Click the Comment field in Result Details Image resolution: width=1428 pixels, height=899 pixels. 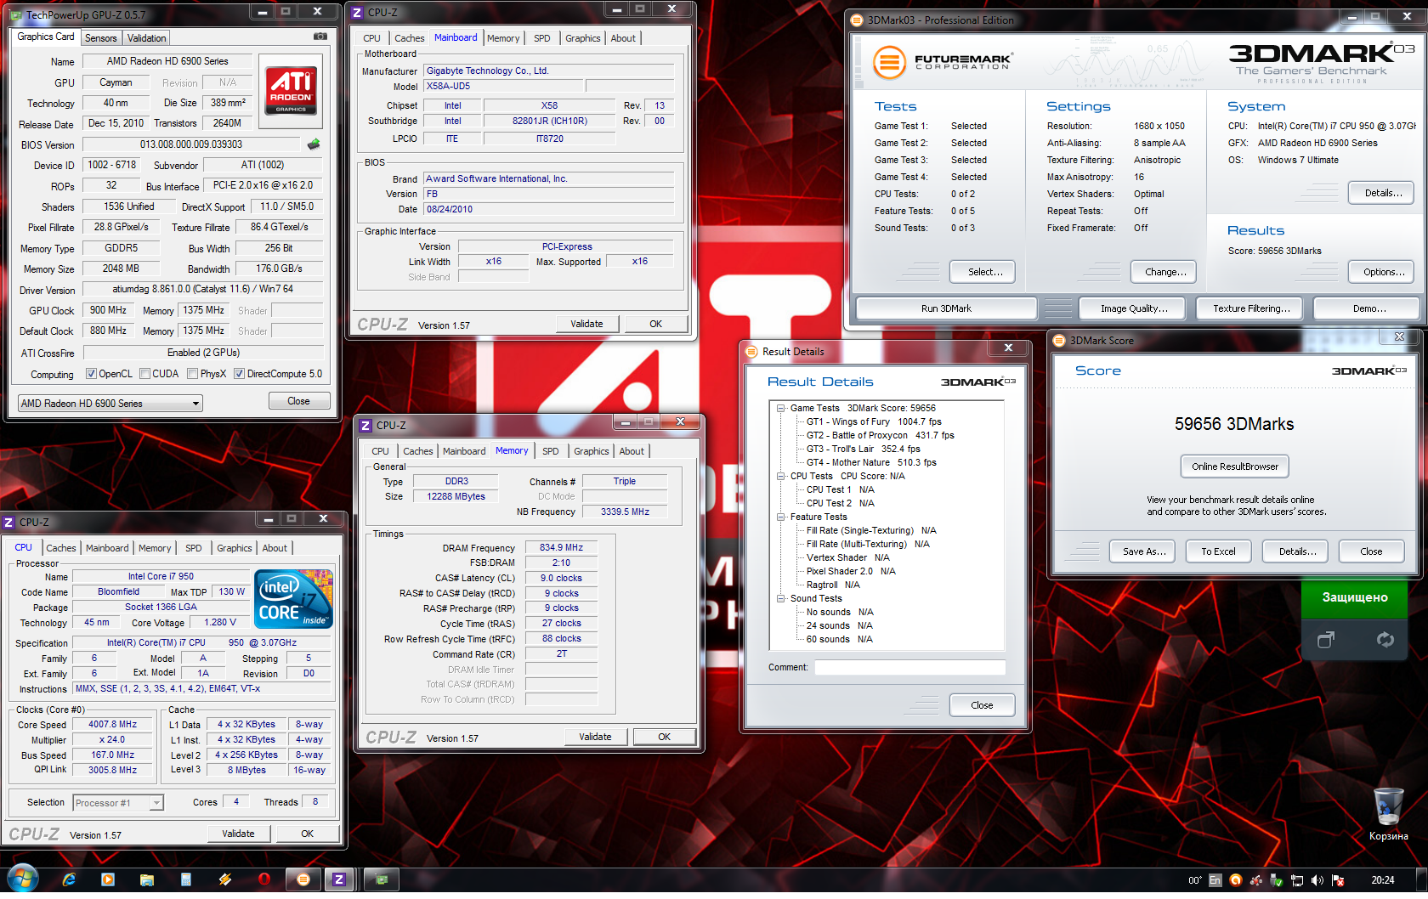coord(909,668)
